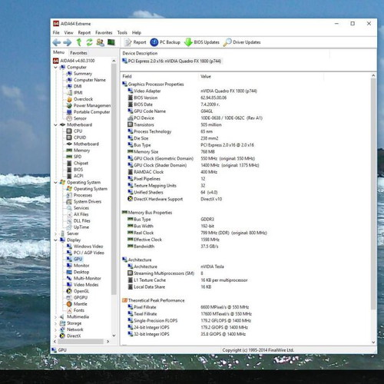The height and width of the screenshot is (384, 384).
Task: Select Summary in the tree
Action: 83,74
